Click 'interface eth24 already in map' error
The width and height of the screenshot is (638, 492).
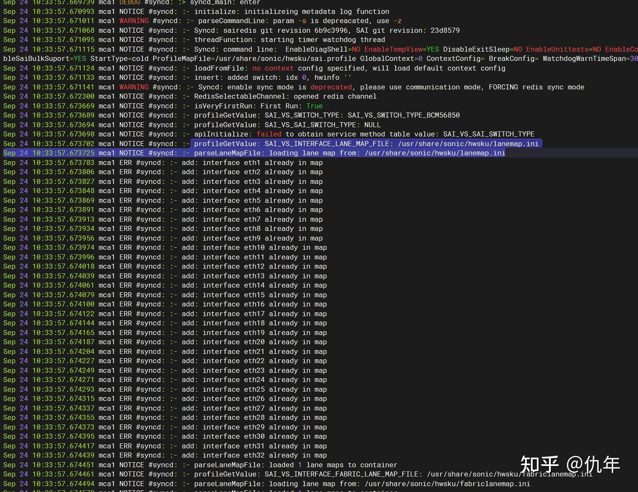265,379
